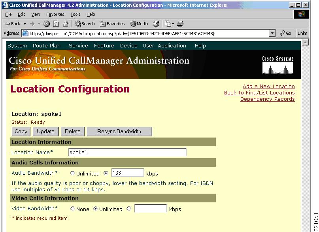Open the Device navigation menu
319x232 pixels.
click(x=129, y=46)
